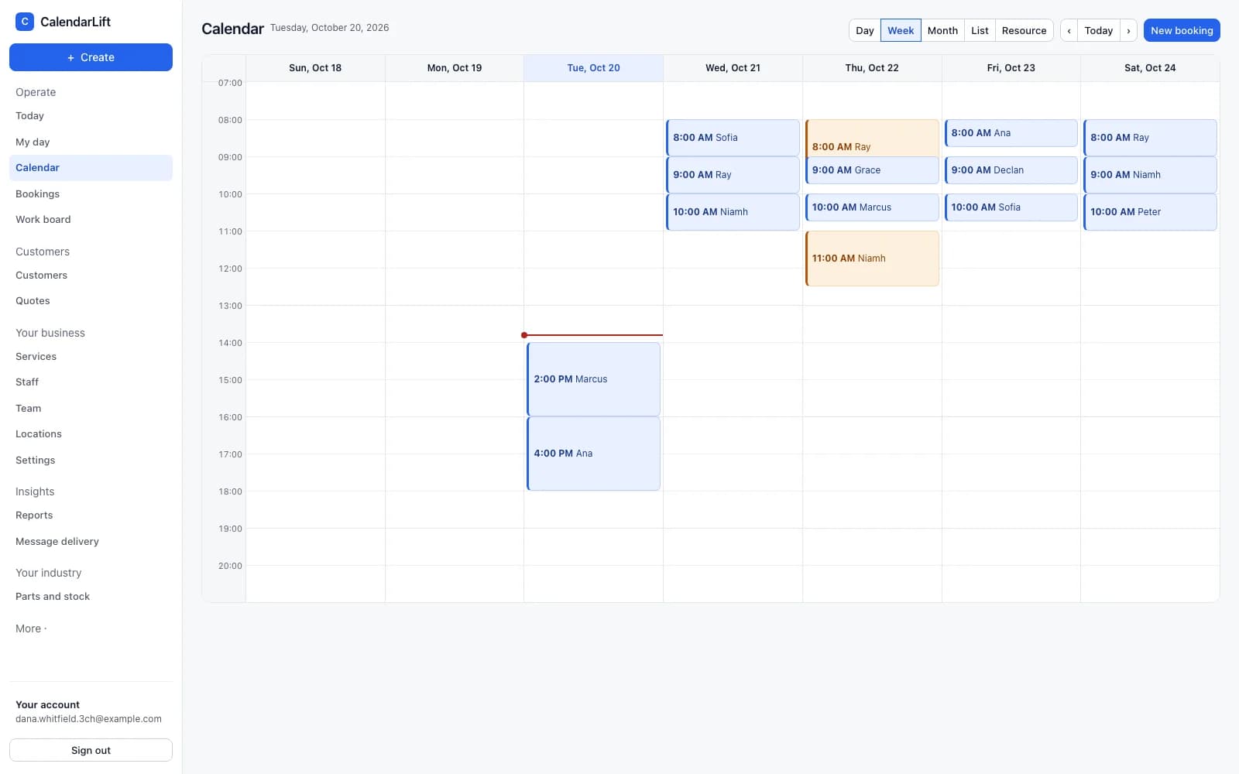
Task: Open Thursday 8:00 AM Ray booking
Action: click(872, 139)
